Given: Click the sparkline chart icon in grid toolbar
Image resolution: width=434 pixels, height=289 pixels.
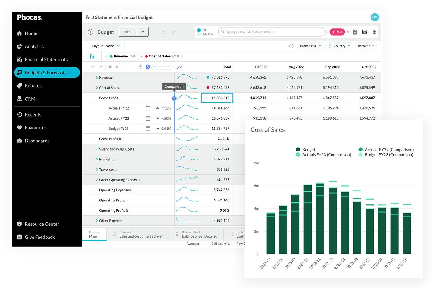Looking at the screenshot, I should (180, 67).
